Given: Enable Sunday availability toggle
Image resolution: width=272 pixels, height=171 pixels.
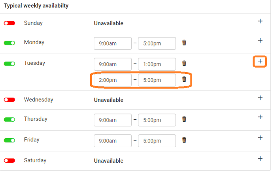Looking at the screenshot, I should 9,23.
